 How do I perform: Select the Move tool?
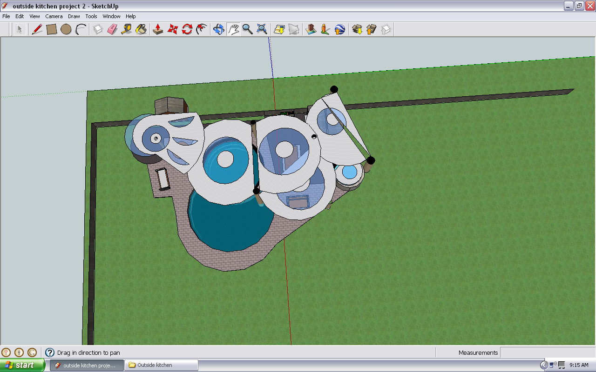click(x=173, y=29)
